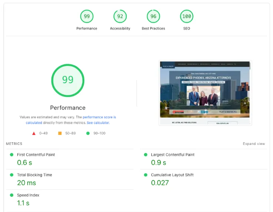Click the SEO score gauge showing 100
Image resolution: width=273 pixels, height=212 pixels.
tap(187, 16)
